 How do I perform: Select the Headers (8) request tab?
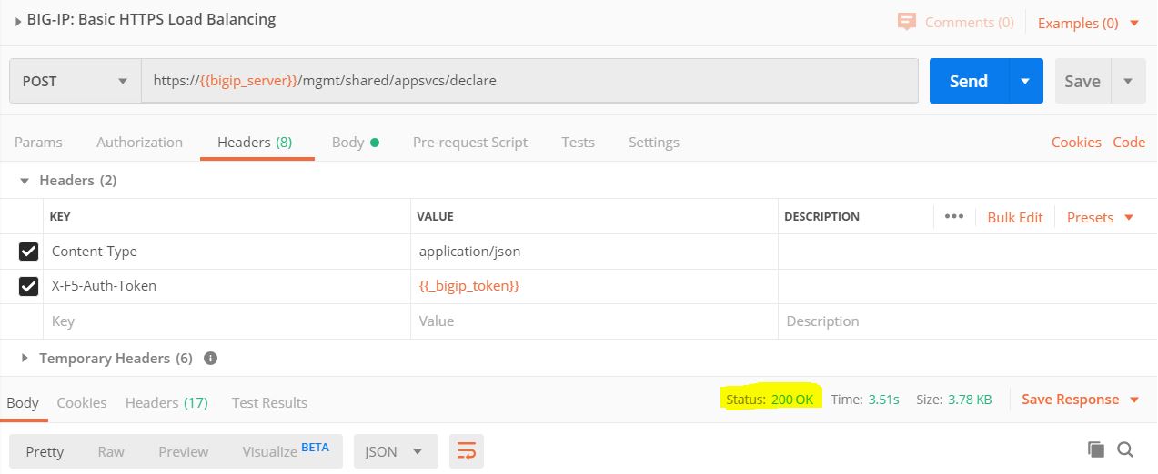(255, 142)
